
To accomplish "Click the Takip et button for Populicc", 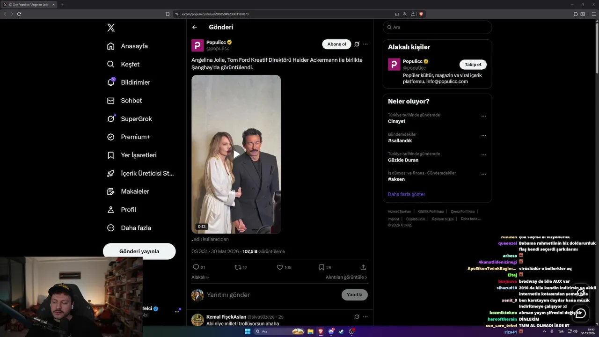I will click(473, 65).
